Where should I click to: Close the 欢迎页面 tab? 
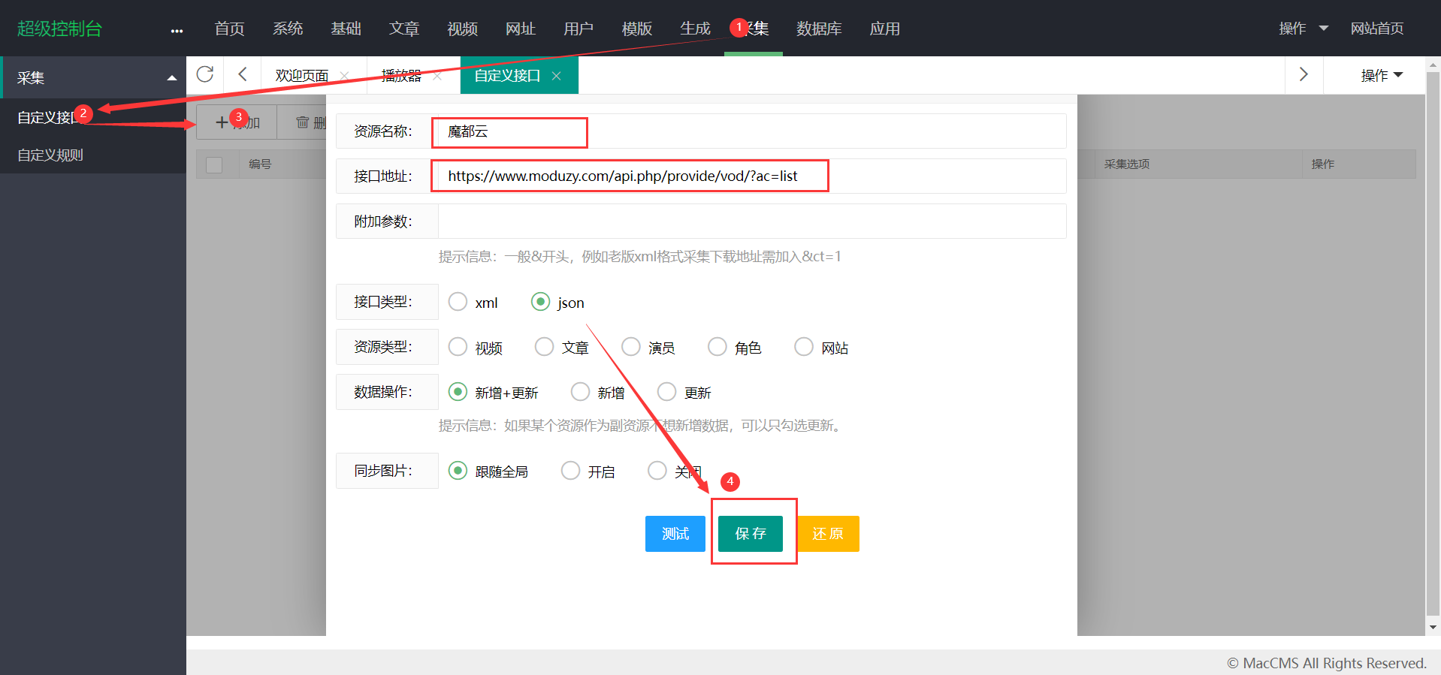pyautogui.click(x=344, y=76)
